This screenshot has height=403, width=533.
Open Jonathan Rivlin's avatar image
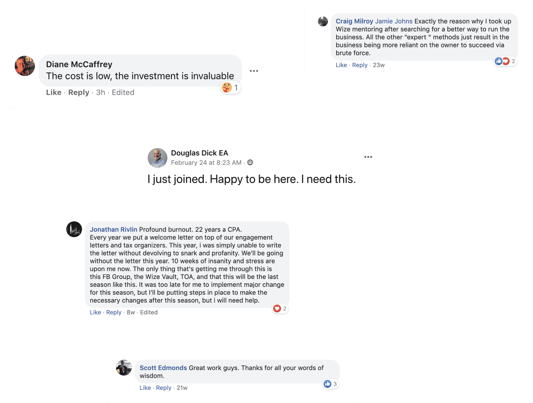point(74,229)
